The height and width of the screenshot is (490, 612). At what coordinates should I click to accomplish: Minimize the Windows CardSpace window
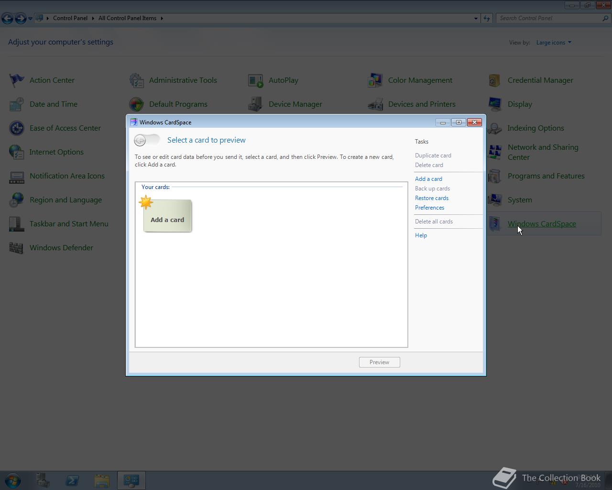point(443,122)
